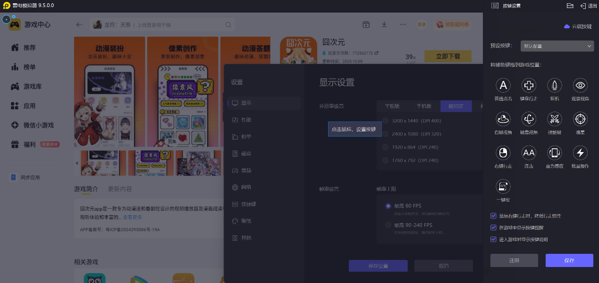599x283 pixels.
Task: Choose the 扳机 trigger bullet icon
Action: [554, 85]
